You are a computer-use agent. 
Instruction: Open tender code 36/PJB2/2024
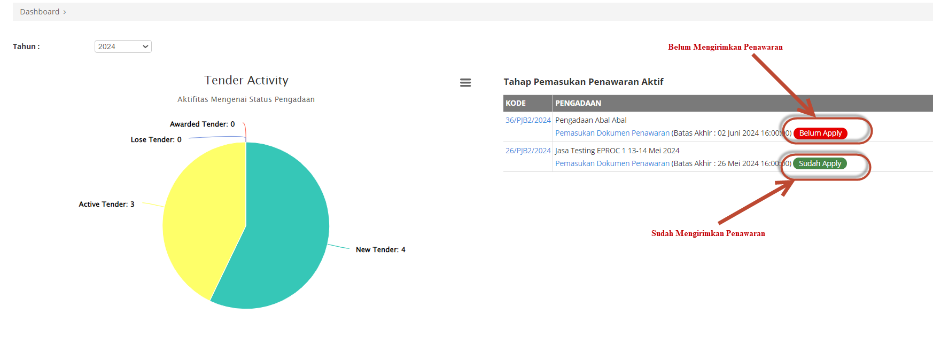click(x=528, y=120)
